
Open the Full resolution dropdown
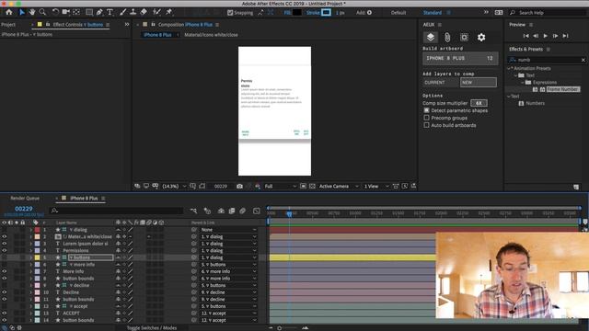pos(280,186)
